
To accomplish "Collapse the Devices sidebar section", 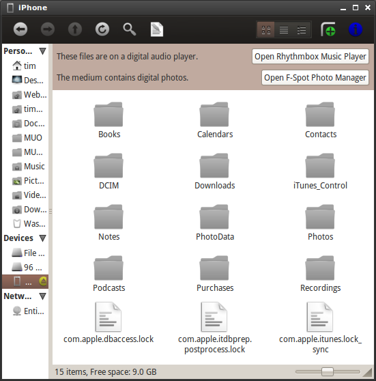I will [42, 238].
